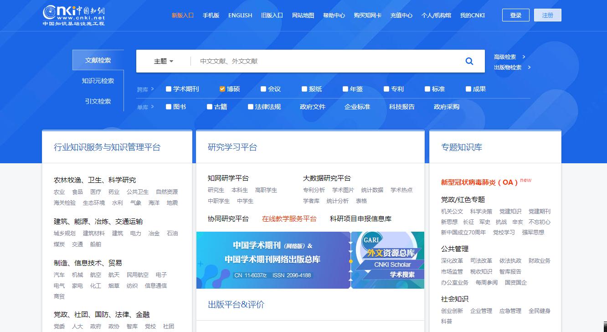Open the 科研项目申报信息库 link

tap(360, 218)
